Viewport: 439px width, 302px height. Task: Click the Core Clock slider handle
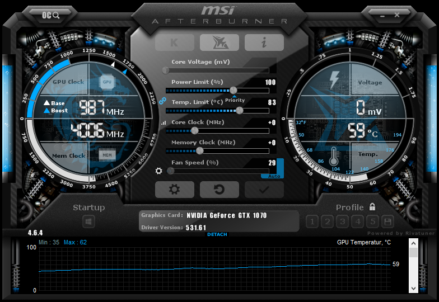(x=195, y=131)
